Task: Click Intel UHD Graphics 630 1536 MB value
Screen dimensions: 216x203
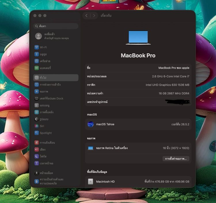Action: pyautogui.click(x=167, y=85)
